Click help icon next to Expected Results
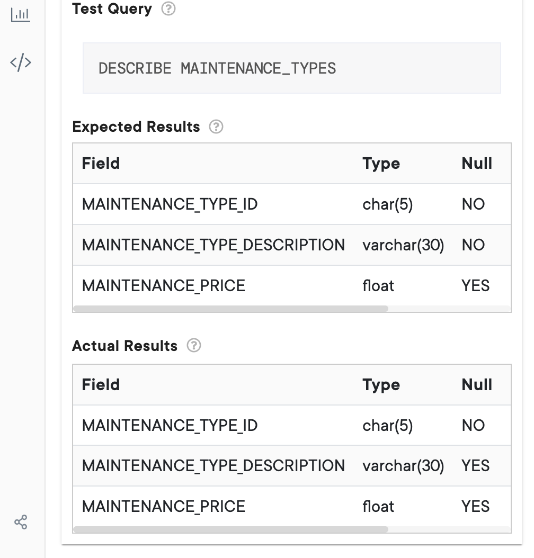The image size is (534, 558). pyautogui.click(x=216, y=127)
